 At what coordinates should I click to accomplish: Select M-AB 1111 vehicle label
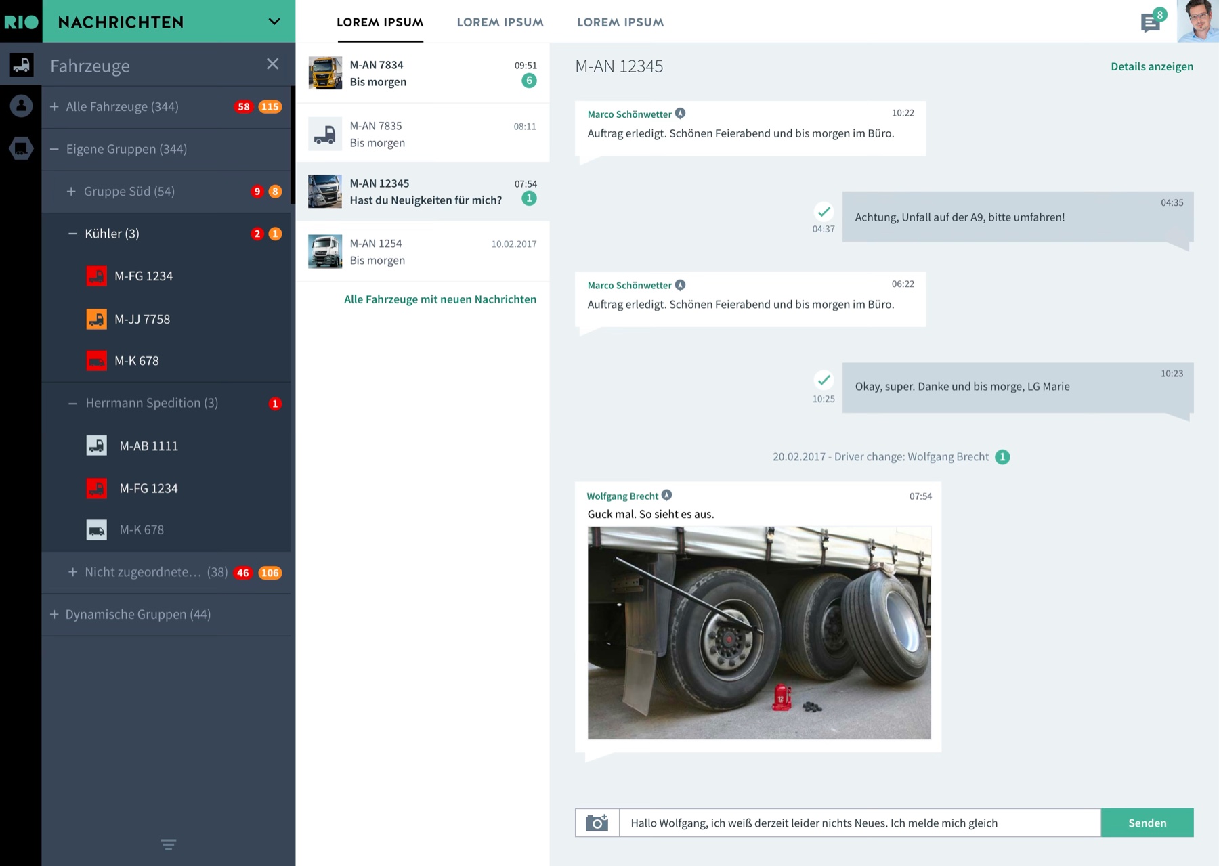149,446
